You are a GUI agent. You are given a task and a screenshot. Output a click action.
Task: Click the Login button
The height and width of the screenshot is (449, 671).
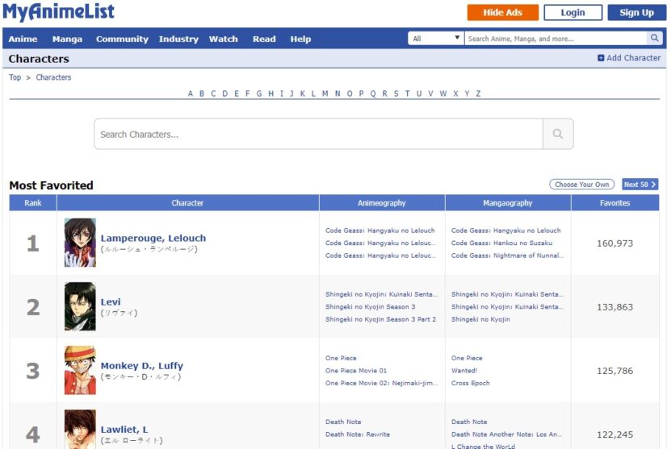tap(572, 12)
